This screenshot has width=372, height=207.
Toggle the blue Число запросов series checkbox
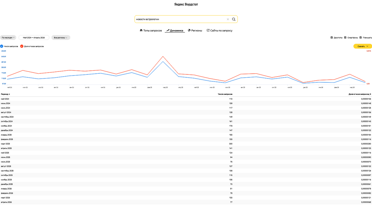(x=1, y=46)
